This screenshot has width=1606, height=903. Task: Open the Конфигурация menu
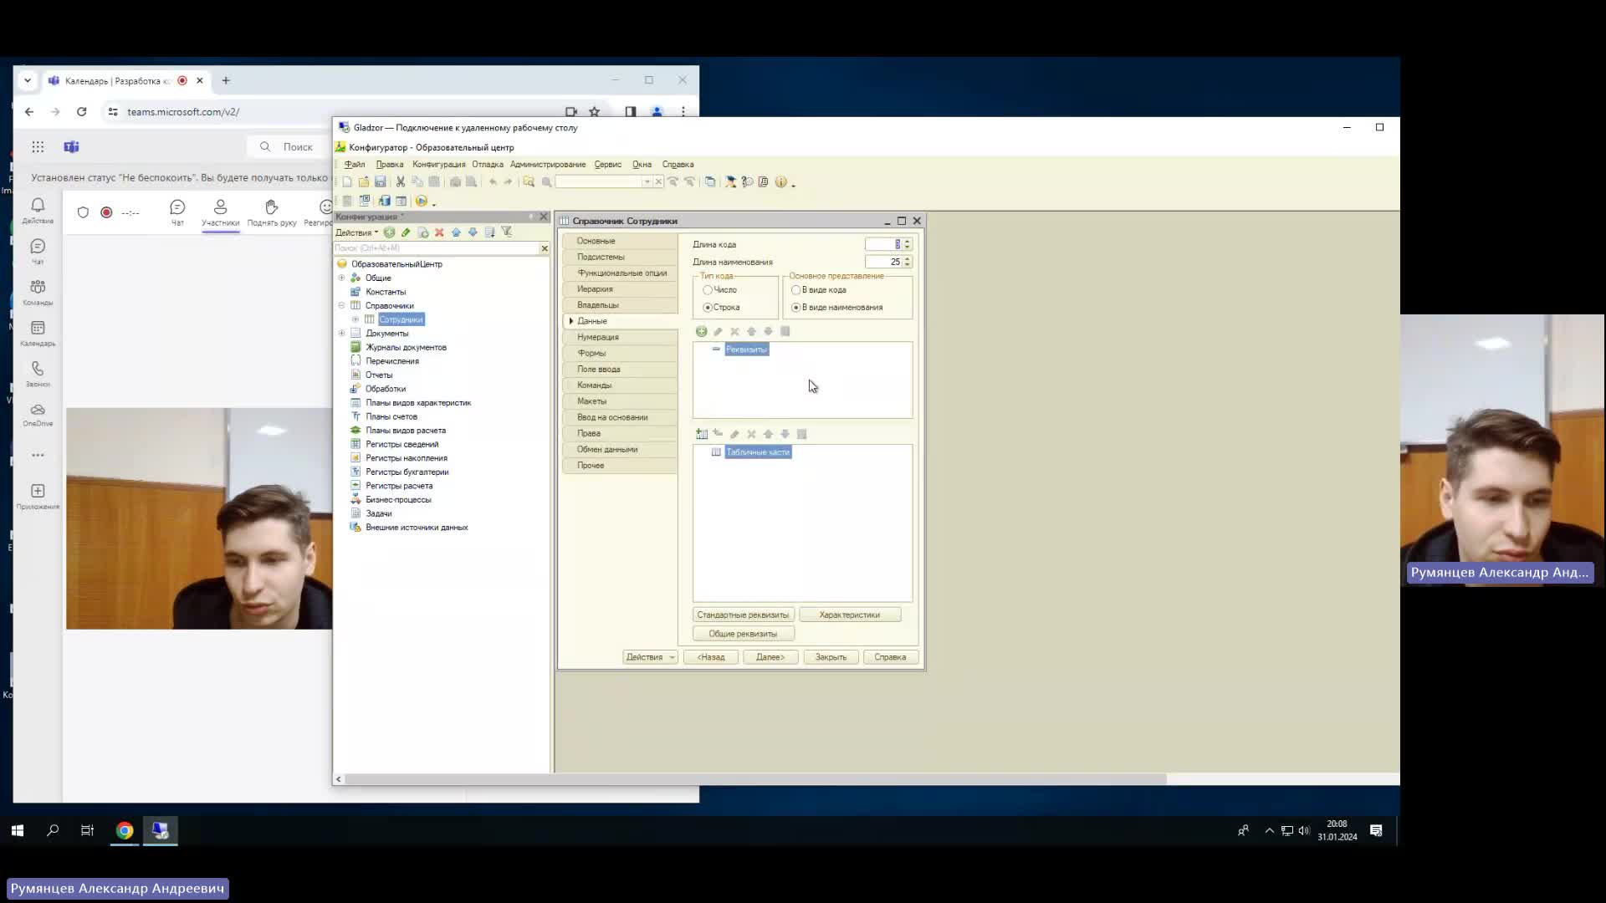tap(438, 165)
